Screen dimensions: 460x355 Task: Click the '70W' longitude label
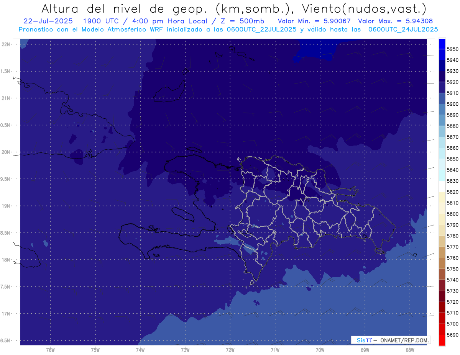320,350
